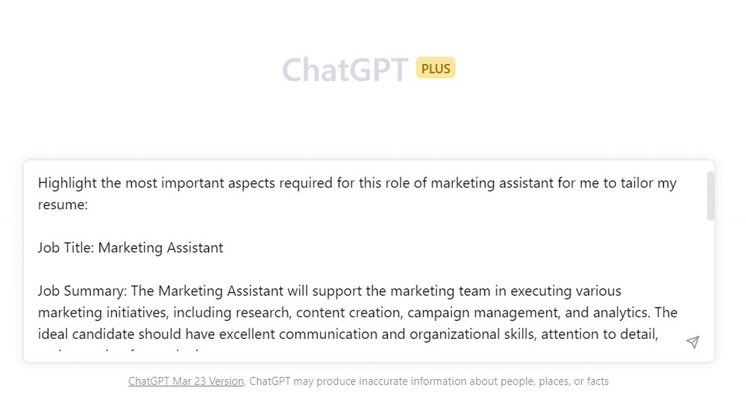Place cursor on the 'Job Title: Marketing Assistant' line
746x397 pixels.
[x=131, y=247]
